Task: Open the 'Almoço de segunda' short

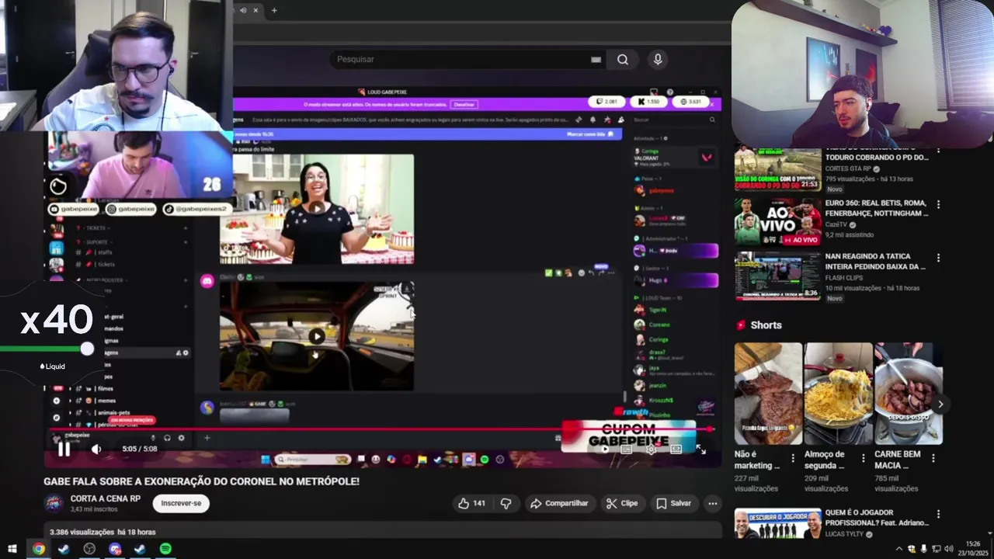Action: 838,394
